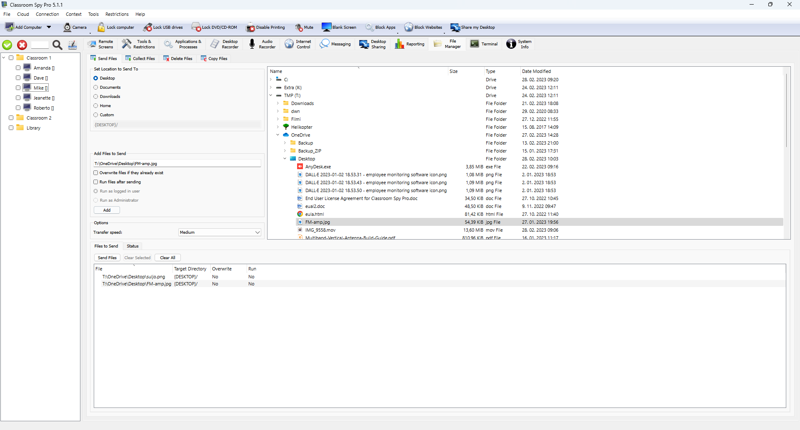Screen dimensions: 800x430
Task: Launch the Terminal tool
Action: point(484,44)
